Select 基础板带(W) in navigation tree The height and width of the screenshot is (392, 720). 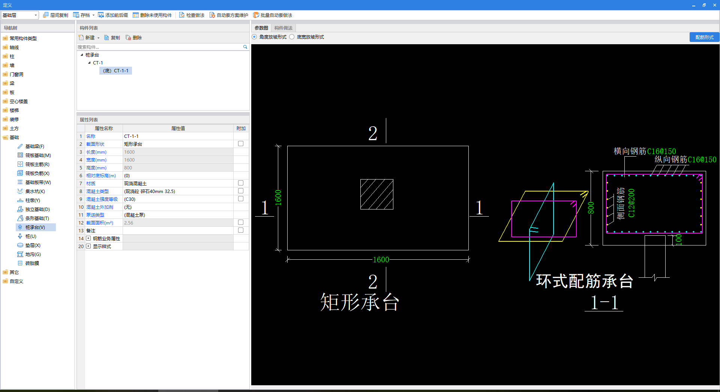[x=38, y=183]
